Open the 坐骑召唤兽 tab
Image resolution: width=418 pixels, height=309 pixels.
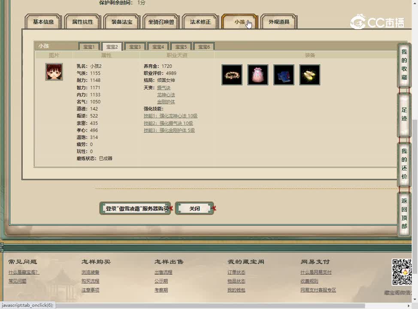coord(161,22)
